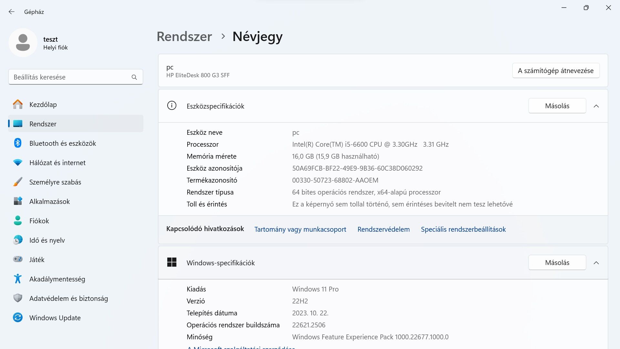The image size is (620, 349).
Task: Click HP EliteDesk 800 G3 SFF text
Action: pos(198,75)
